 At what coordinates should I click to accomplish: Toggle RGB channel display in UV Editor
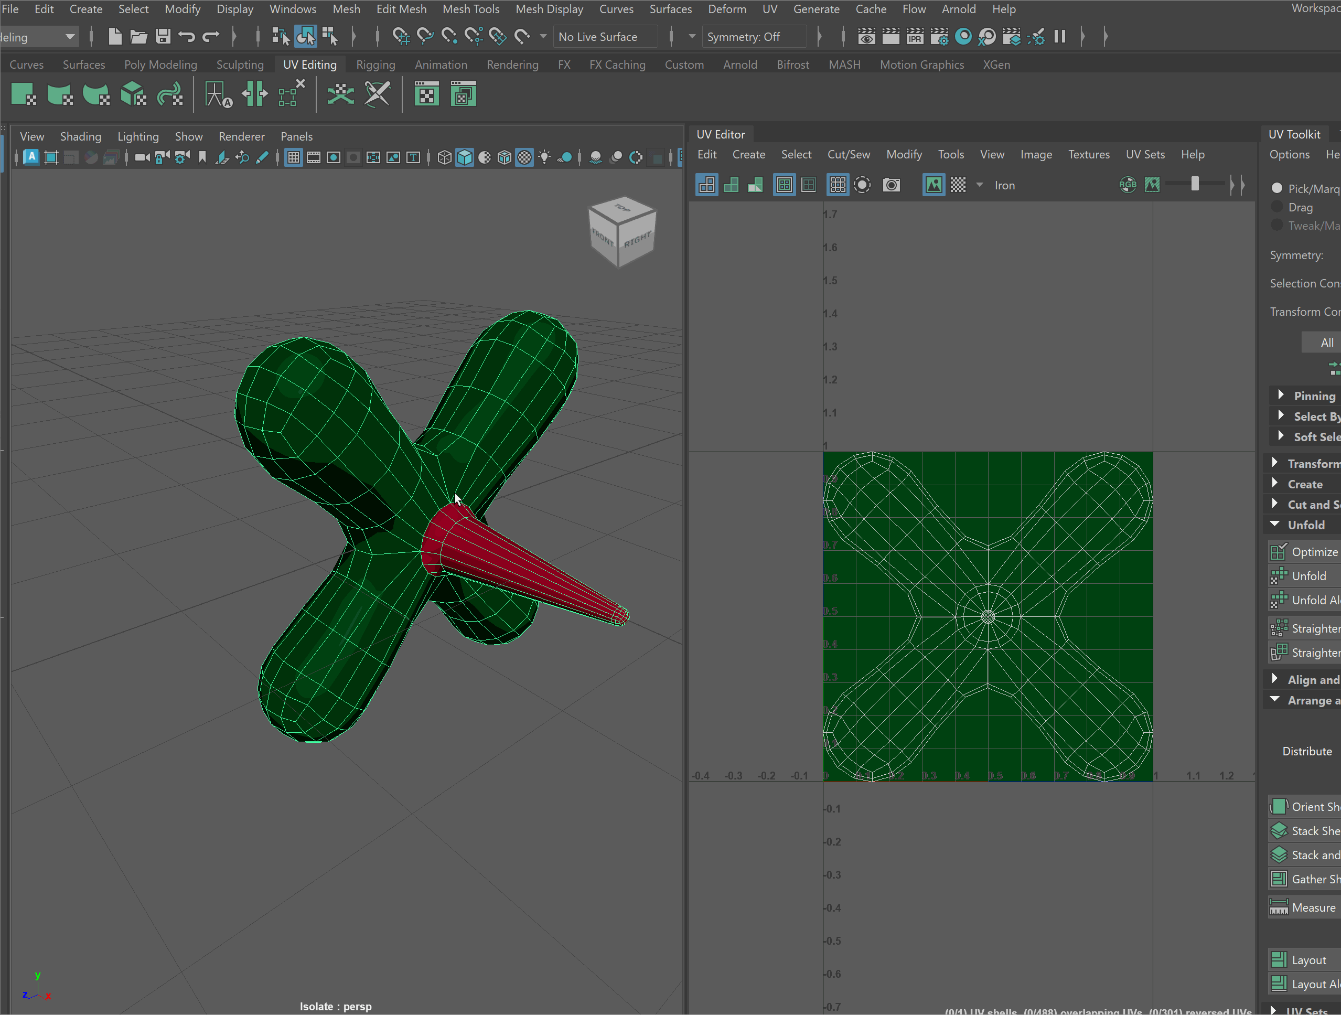(x=1128, y=185)
